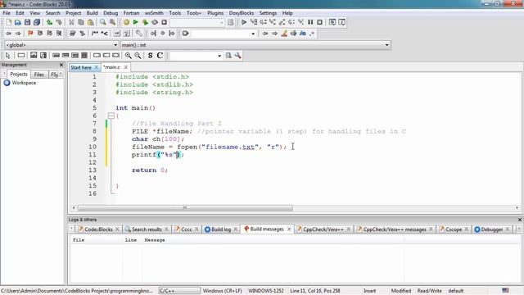Click the Undo arrow icon
The image size is (524, 295).
click(49, 22)
